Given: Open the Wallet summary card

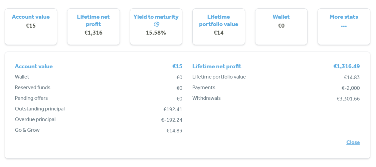Looking at the screenshot, I should tap(281, 27).
